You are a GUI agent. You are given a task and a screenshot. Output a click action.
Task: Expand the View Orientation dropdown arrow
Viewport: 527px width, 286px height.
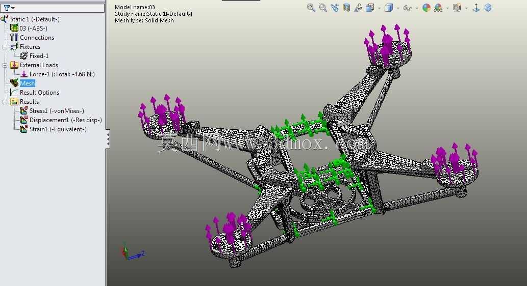click(x=380, y=8)
